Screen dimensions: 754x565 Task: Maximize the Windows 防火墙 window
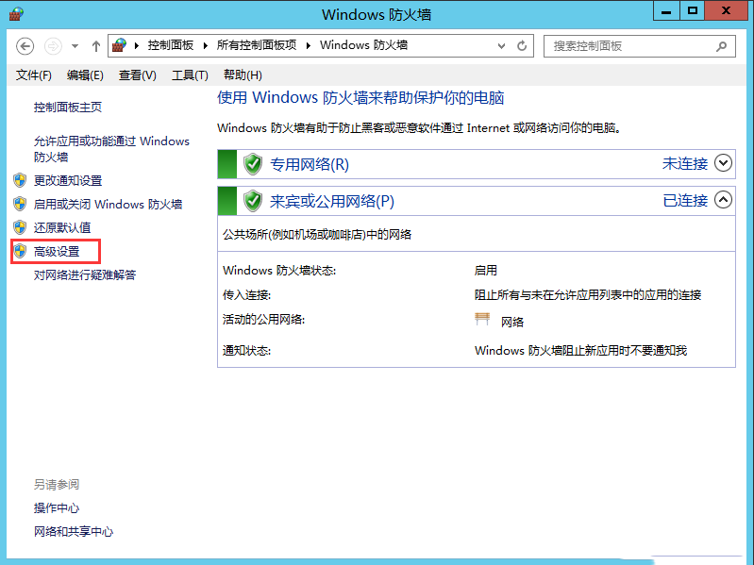click(x=692, y=11)
